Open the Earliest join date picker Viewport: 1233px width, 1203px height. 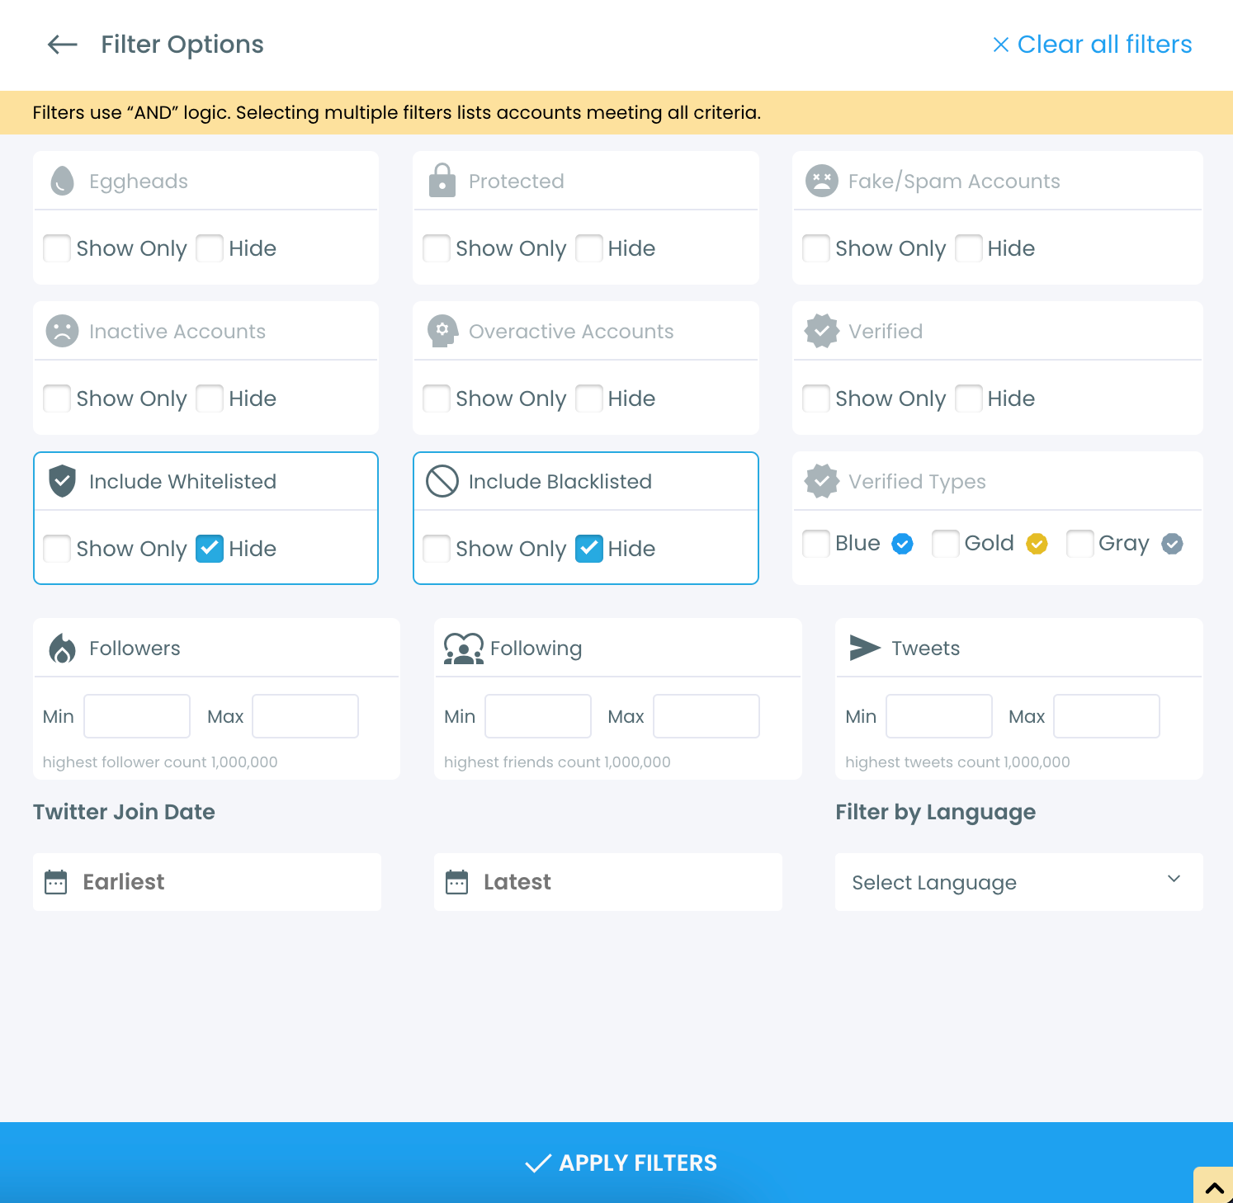click(x=205, y=882)
